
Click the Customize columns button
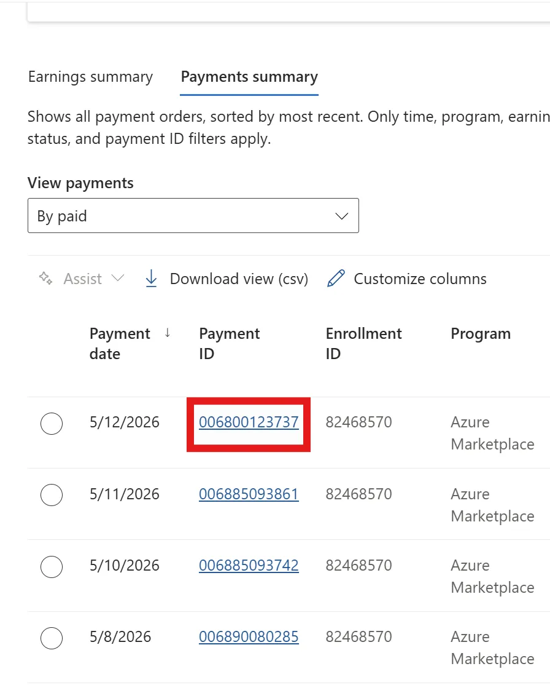coord(406,279)
